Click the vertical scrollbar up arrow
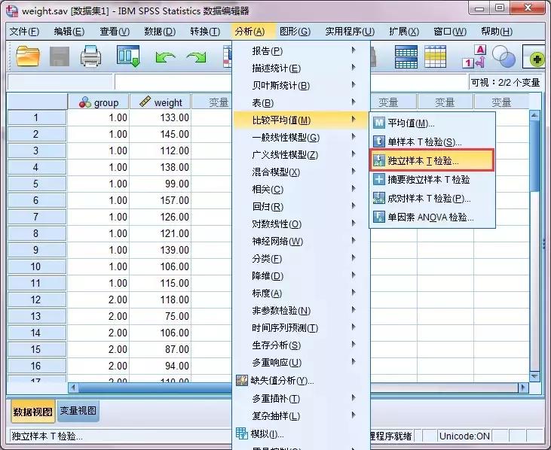The image size is (551, 450). [x=534, y=115]
